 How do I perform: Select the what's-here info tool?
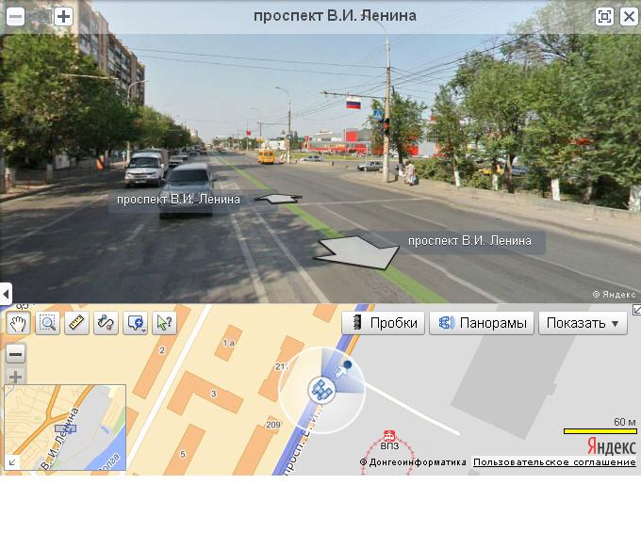(164, 324)
